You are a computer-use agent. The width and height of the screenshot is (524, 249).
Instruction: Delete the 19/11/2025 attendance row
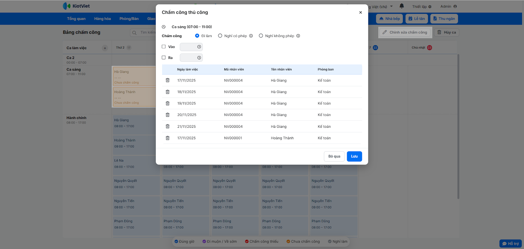tap(167, 103)
